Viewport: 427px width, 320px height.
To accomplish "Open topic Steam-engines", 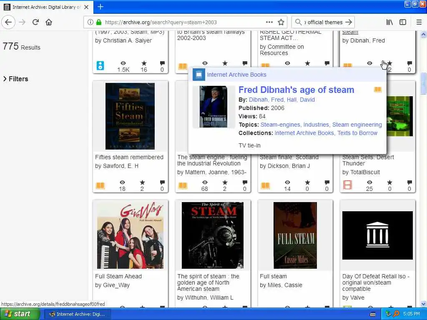I will pos(281,125).
